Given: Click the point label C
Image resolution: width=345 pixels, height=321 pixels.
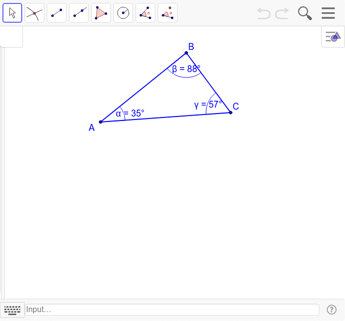Looking at the screenshot, I should click(236, 107).
